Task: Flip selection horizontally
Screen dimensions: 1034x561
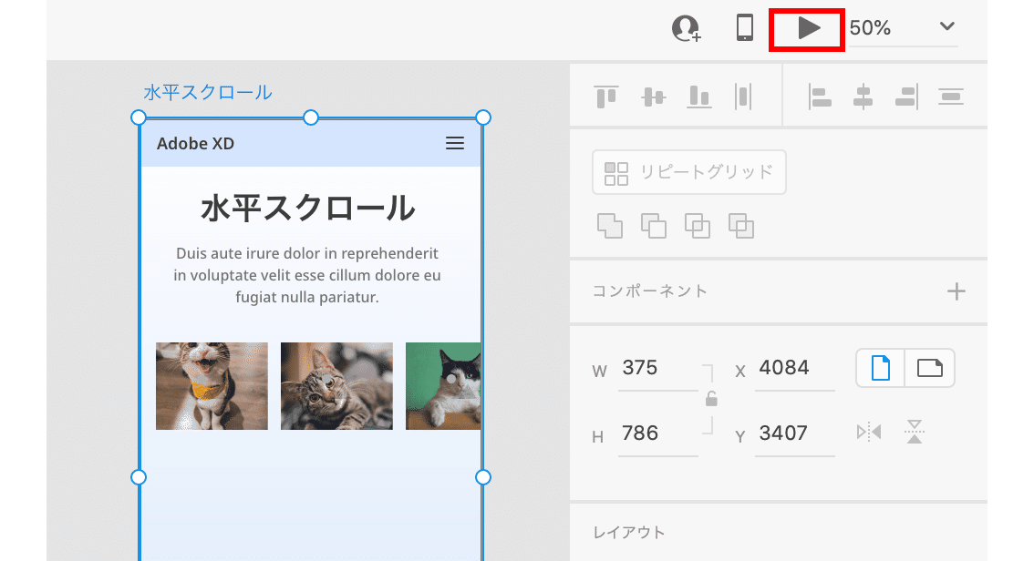Action: [x=868, y=432]
